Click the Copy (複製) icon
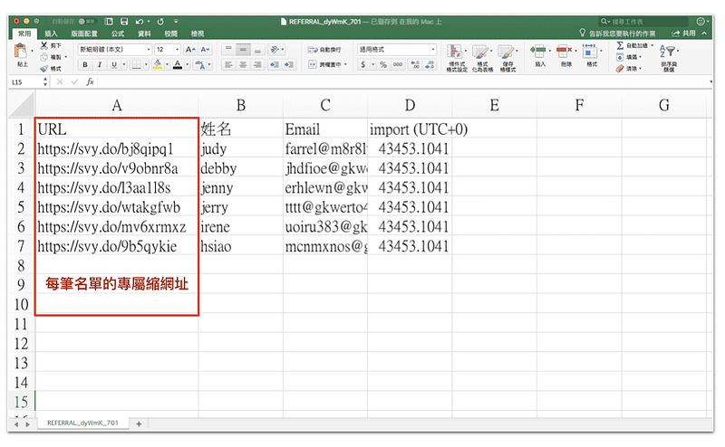 44,57
